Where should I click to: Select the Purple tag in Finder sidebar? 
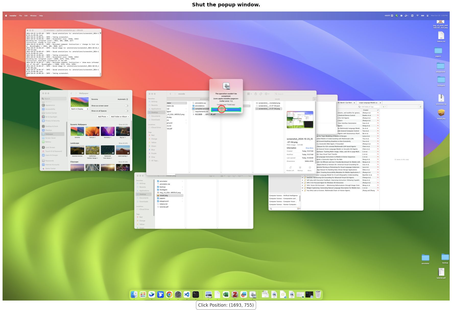[153, 153]
